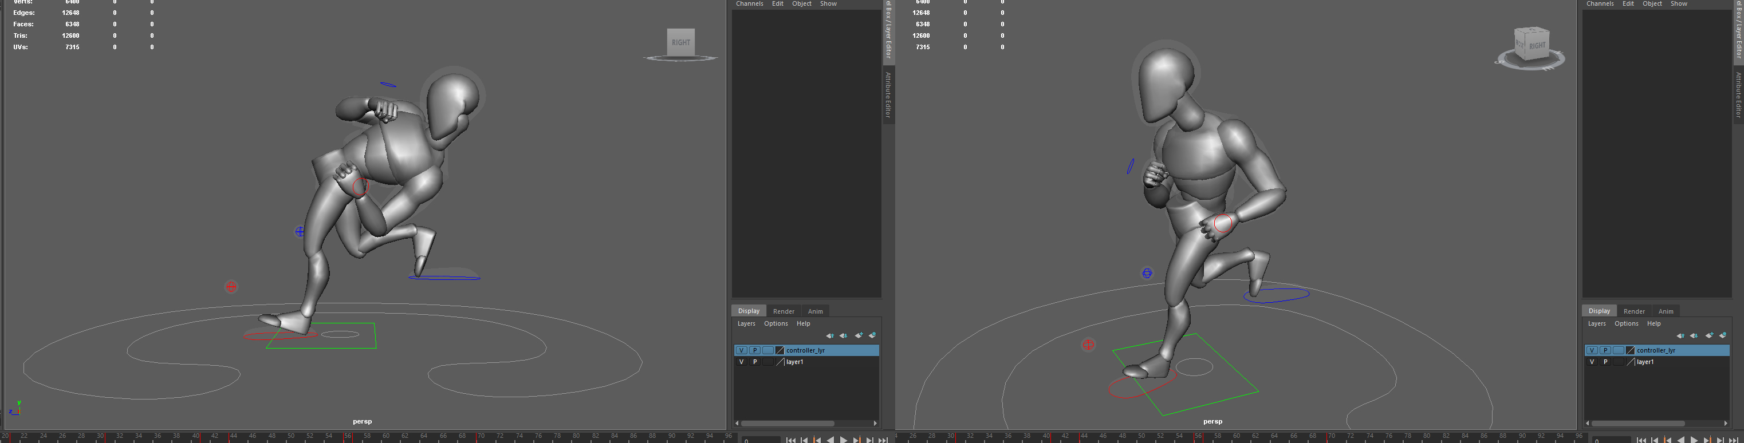1744x443 pixels.
Task: Move layer up icon in left Maya window
Action: pos(829,335)
